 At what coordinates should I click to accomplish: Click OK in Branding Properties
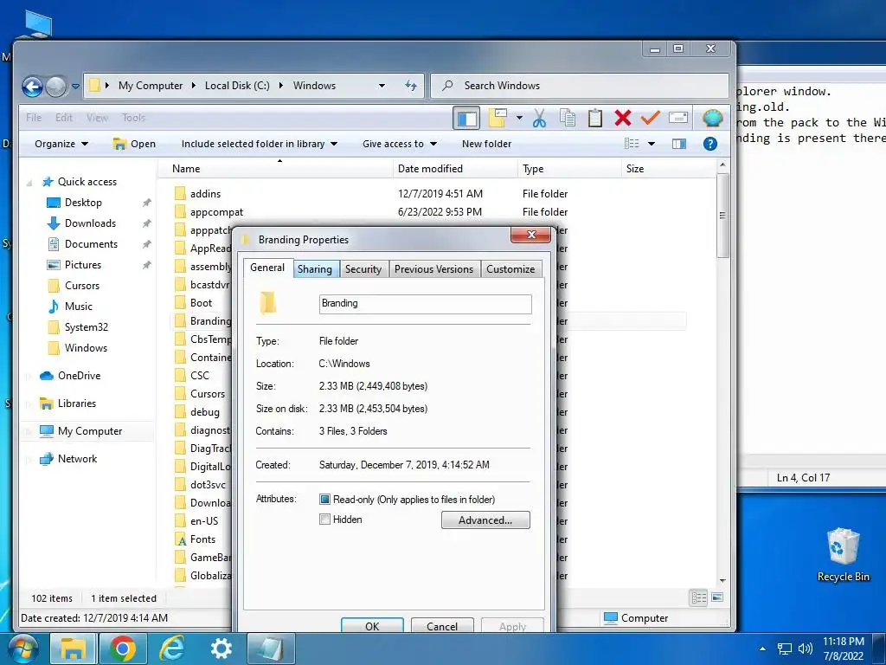372,626
